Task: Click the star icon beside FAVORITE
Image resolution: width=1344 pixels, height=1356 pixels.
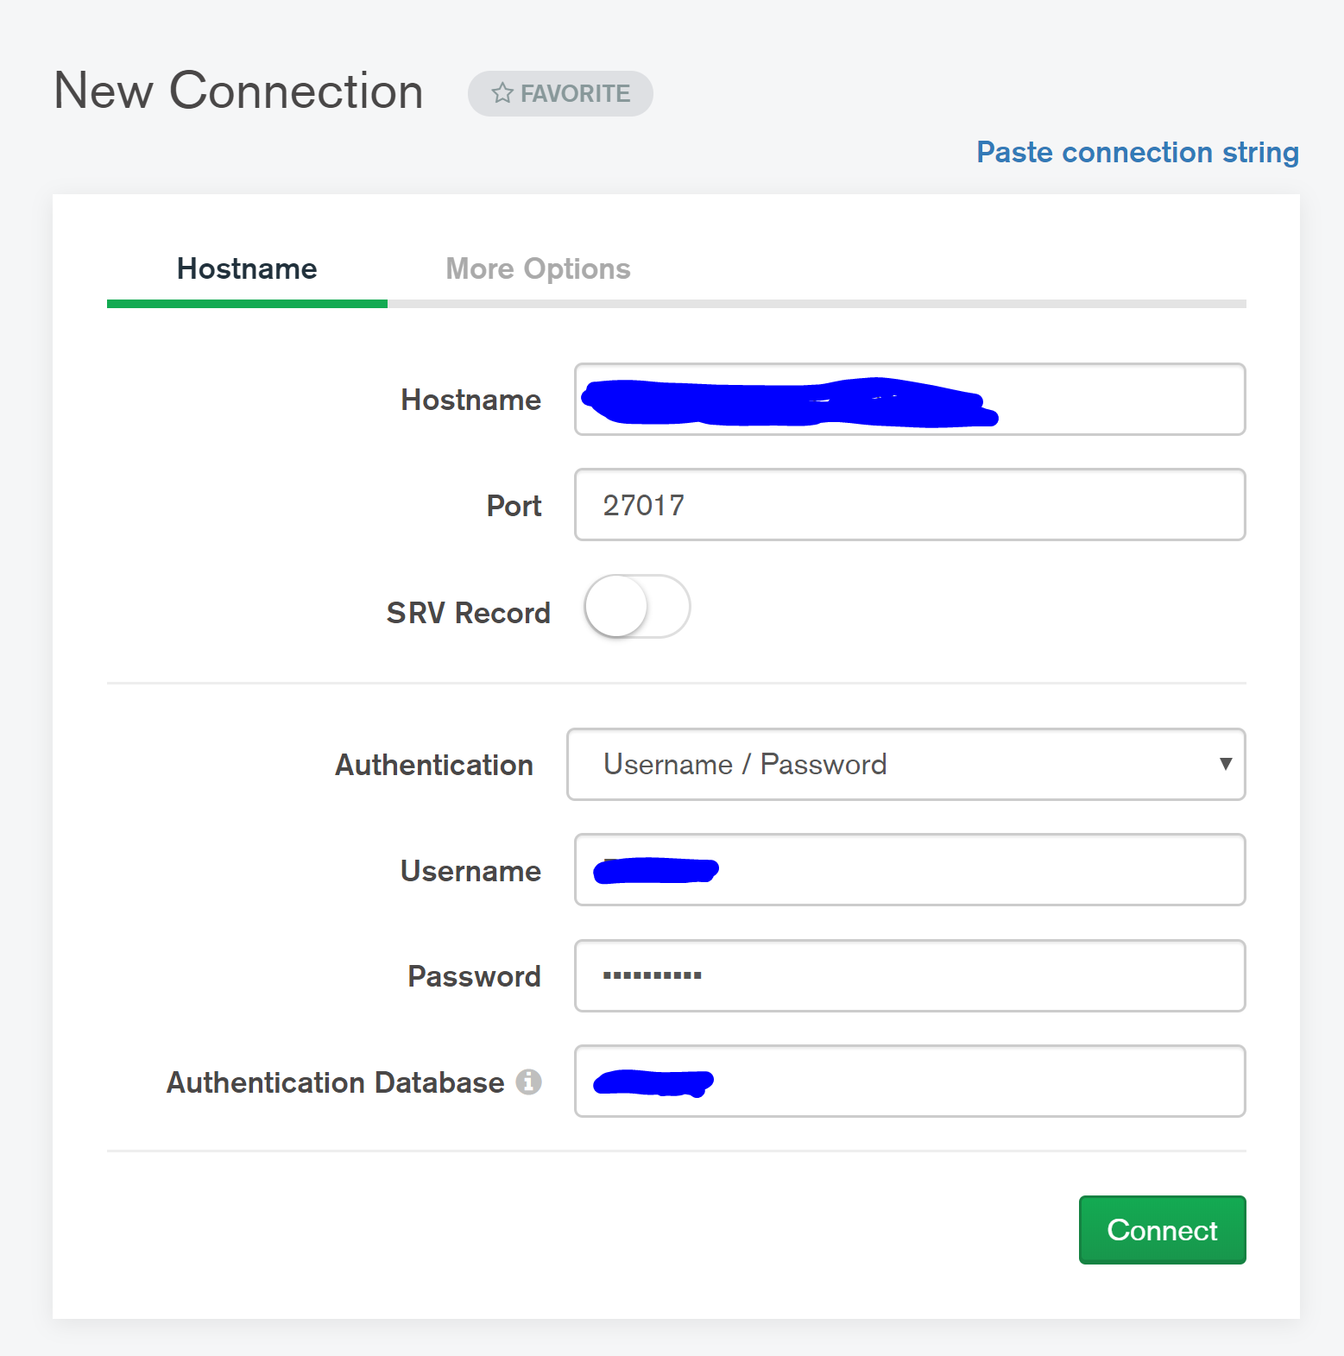Action: click(502, 93)
